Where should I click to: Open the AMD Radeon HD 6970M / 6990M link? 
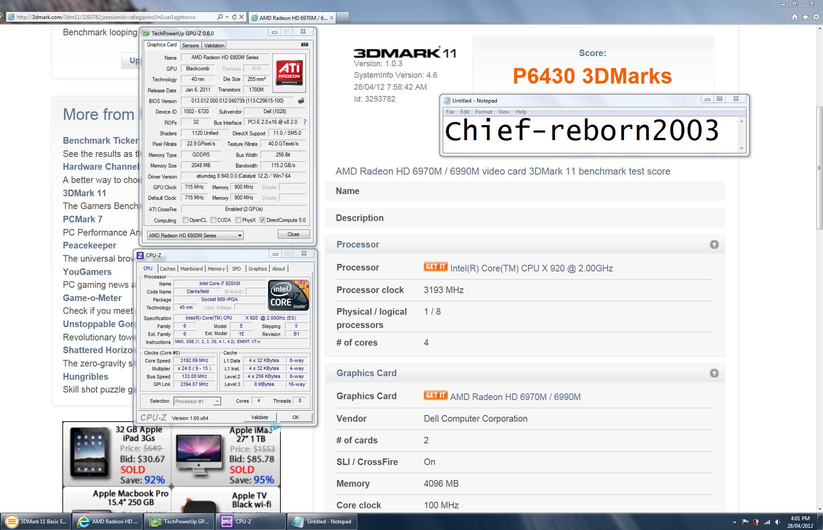pos(515,397)
